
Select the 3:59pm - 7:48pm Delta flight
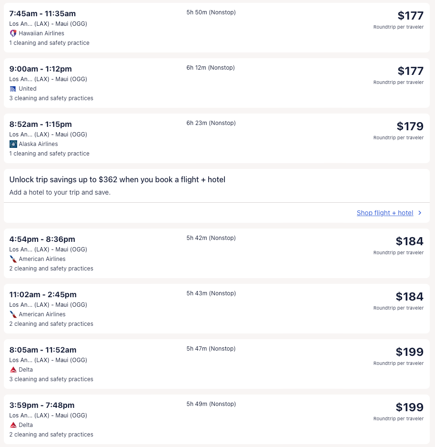pos(42,405)
